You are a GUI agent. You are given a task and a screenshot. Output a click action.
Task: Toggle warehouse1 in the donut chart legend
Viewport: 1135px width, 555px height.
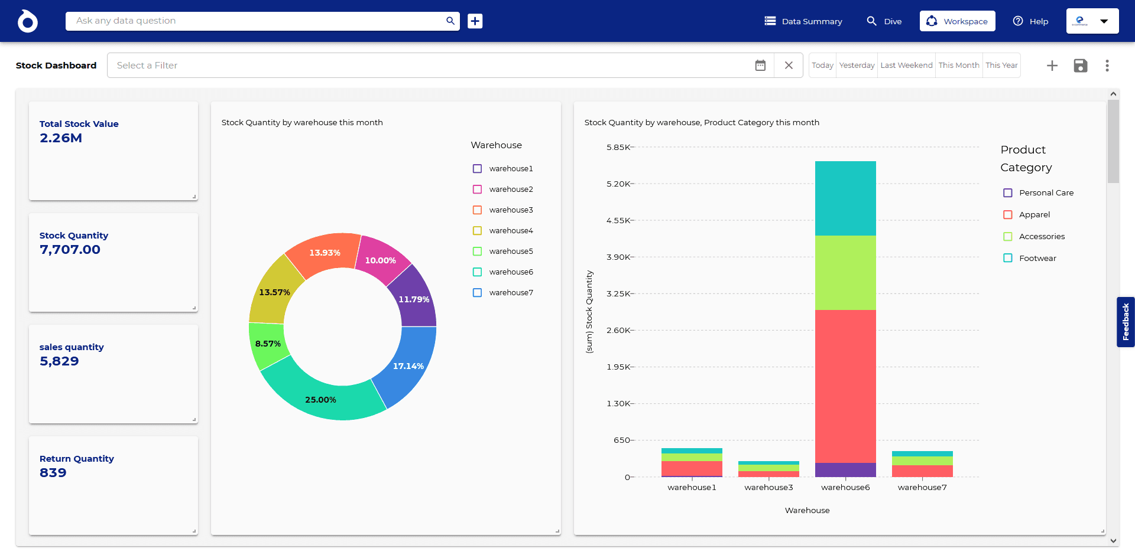pos(478,169)
